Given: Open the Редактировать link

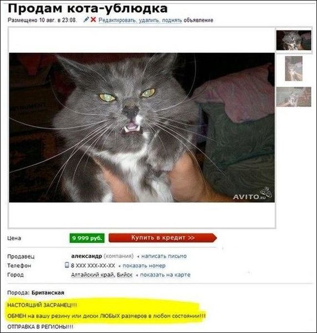Looking at the screenshot, I should [117, 21].
